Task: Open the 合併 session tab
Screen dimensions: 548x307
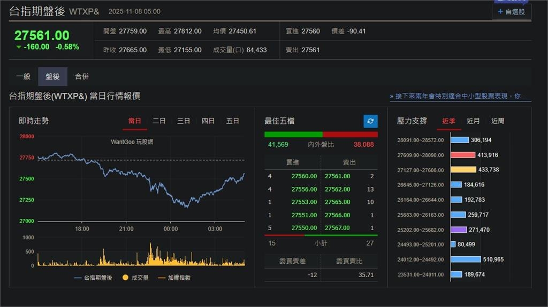Action: click(x=82, y=76)
